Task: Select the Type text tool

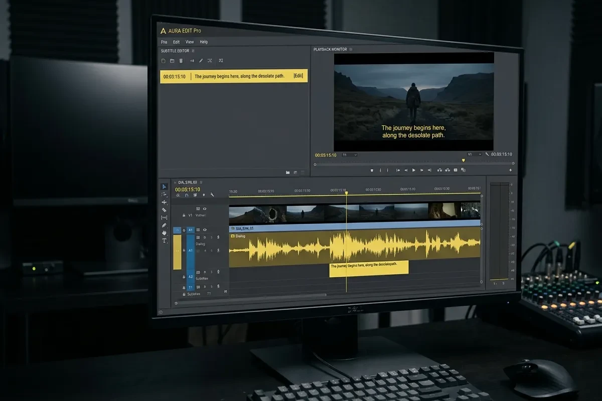Action: [164, 241]
